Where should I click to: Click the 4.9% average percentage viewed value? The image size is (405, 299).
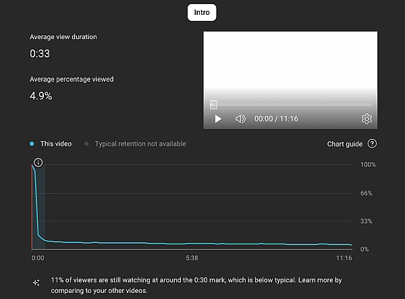click(x=40, y=96)
